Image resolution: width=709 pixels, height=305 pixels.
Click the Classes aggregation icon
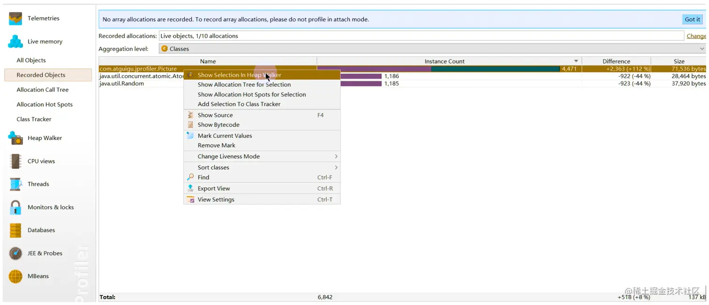click(x=165, y=49)
